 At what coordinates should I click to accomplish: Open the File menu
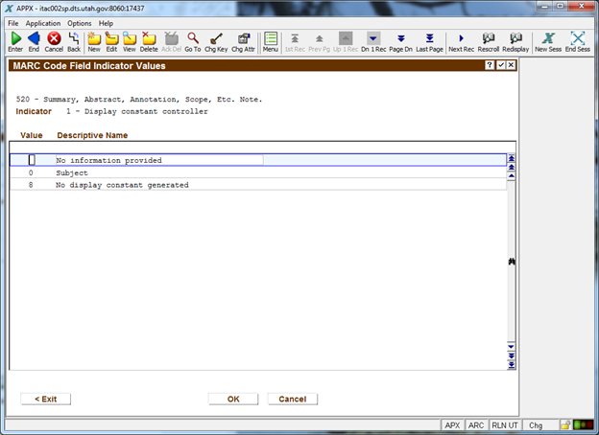[13, 23]
